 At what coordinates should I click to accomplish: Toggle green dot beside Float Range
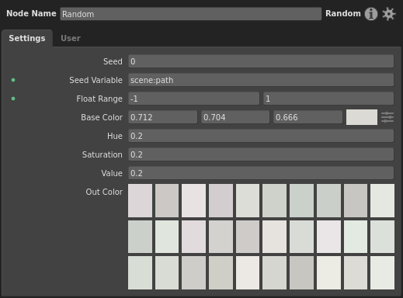coord(13,99)
